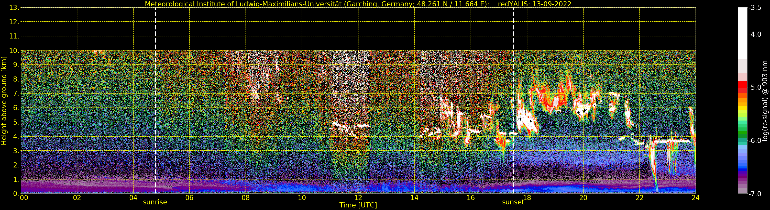Click the height-axis tick label '12.'

[x=14, y=22]
